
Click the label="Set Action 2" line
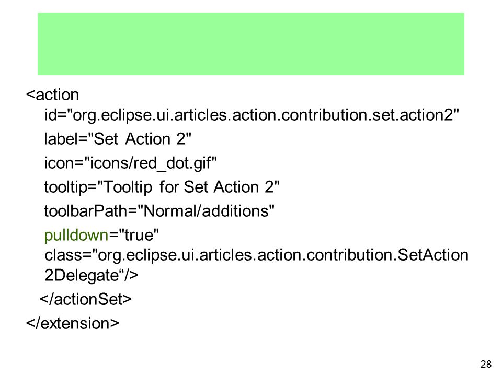pyautogui.click(x=118, y=139)
